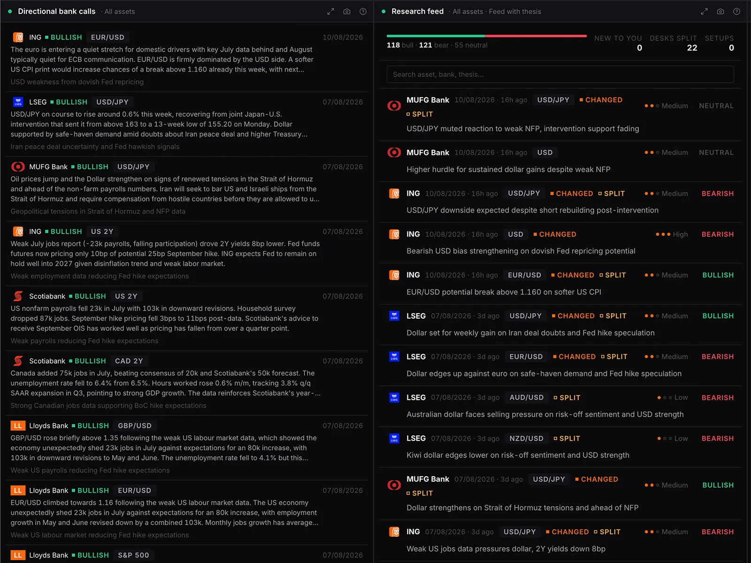Focus the search asset, bank, thesis field
Screen dimensions: 751x563
pos(560,74)
